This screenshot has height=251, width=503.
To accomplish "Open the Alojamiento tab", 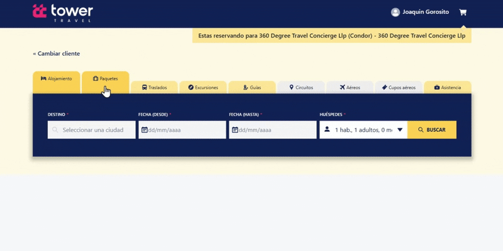I will tap(57, 79).
